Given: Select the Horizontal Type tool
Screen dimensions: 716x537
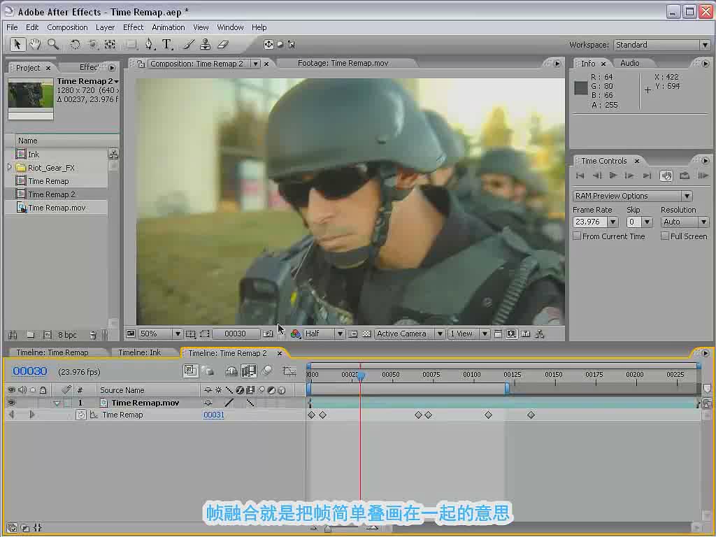Looking at the screenshot, I should coord(167,44).
